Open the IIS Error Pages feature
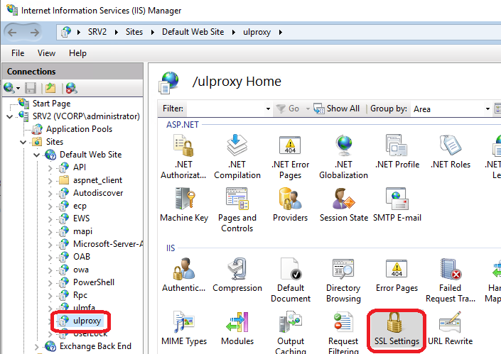Image resolution: width=501 pixels, height=354 pixels. [x=397, y=275]
